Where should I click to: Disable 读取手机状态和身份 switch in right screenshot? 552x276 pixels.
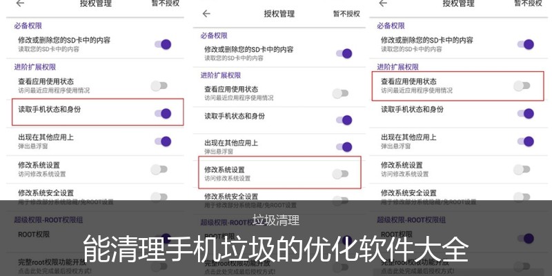pos(526,113)
